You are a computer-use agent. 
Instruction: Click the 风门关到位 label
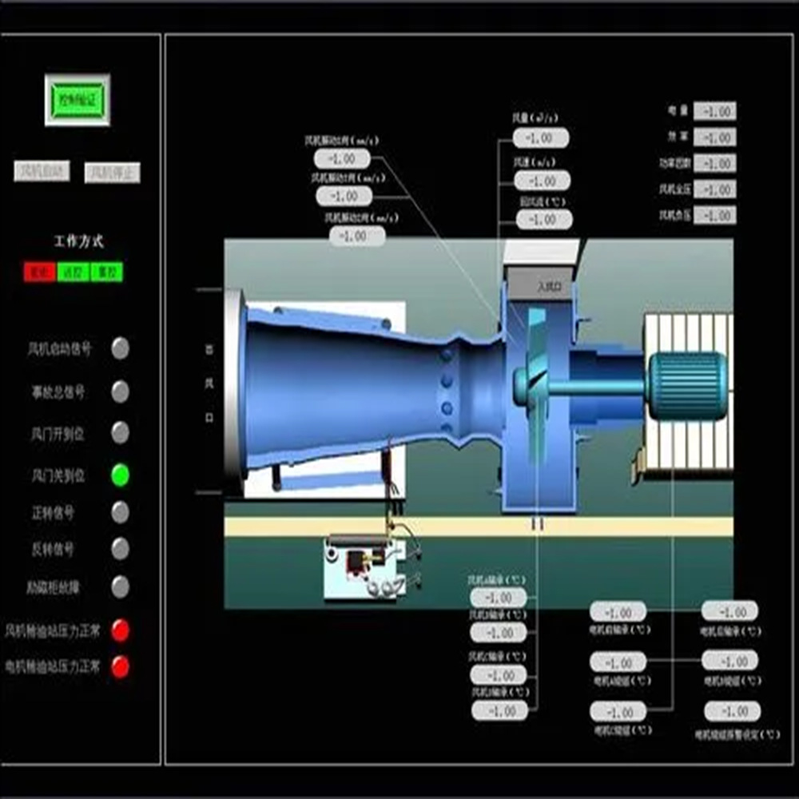coord(58,476)
